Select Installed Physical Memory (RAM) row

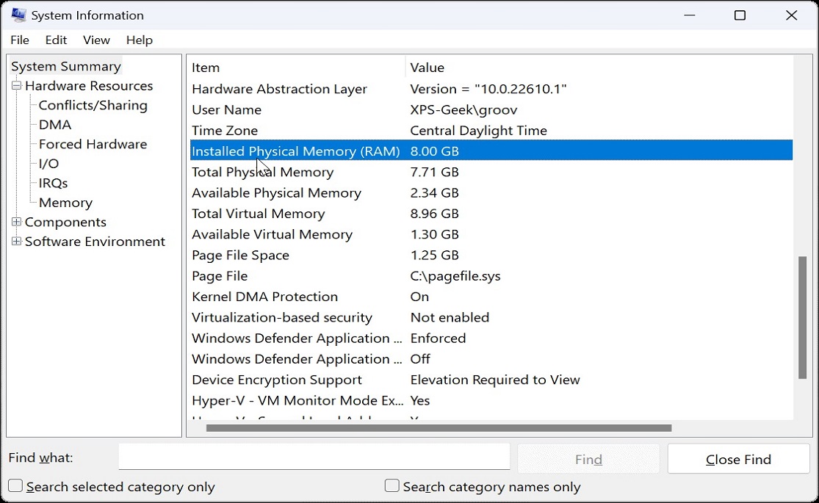coord(491,151)
